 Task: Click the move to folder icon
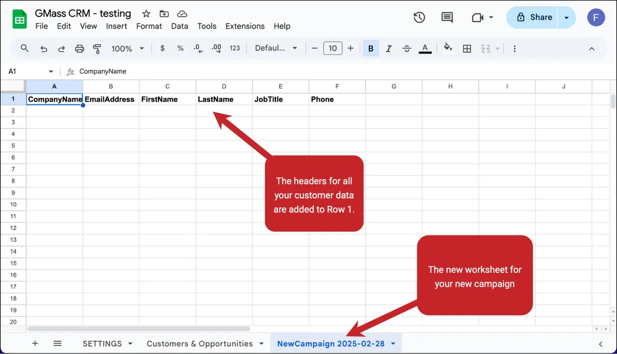(x=164, y=14)
